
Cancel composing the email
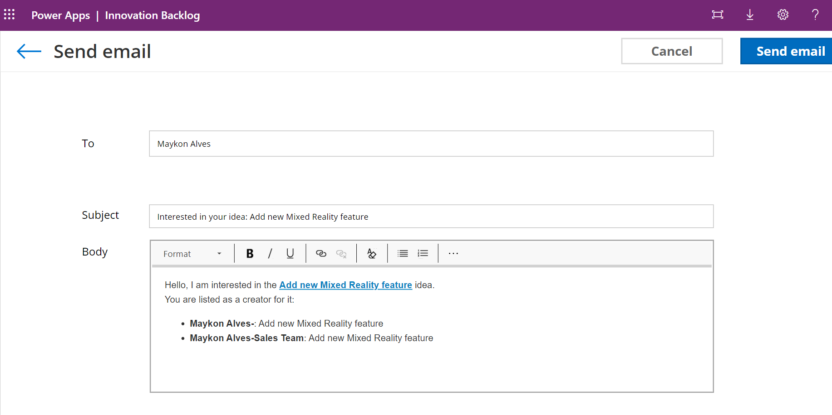tap(672, 51)
